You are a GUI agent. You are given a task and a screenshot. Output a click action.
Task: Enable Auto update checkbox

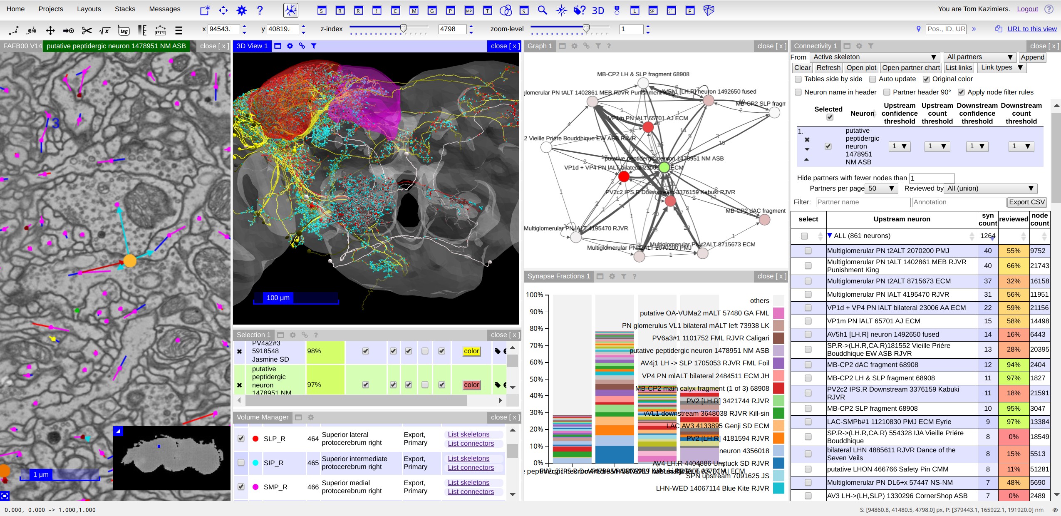coord(873,79)
